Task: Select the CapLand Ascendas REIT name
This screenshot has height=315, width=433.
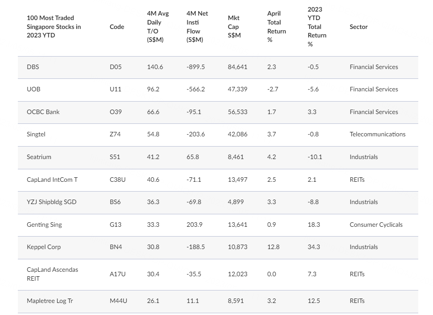Action: tap(52, 274)
